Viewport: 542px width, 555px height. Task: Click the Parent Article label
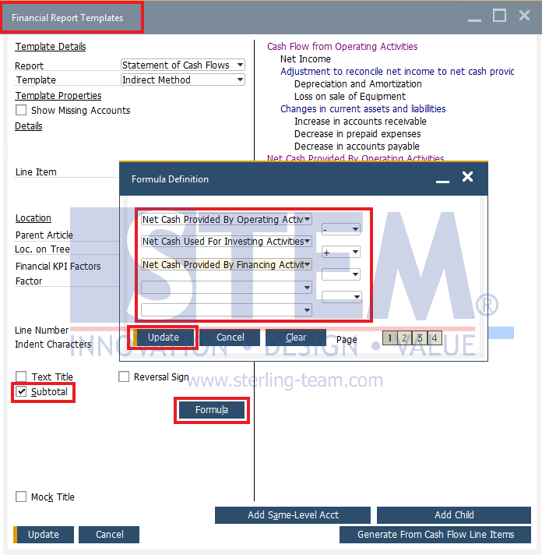pyautogui.click(x=44, y=235)
